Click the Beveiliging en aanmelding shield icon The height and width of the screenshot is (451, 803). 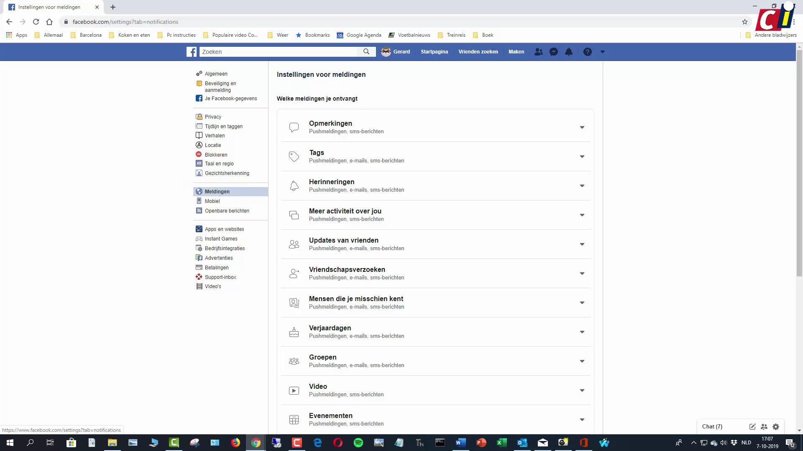tap(199, 84)
